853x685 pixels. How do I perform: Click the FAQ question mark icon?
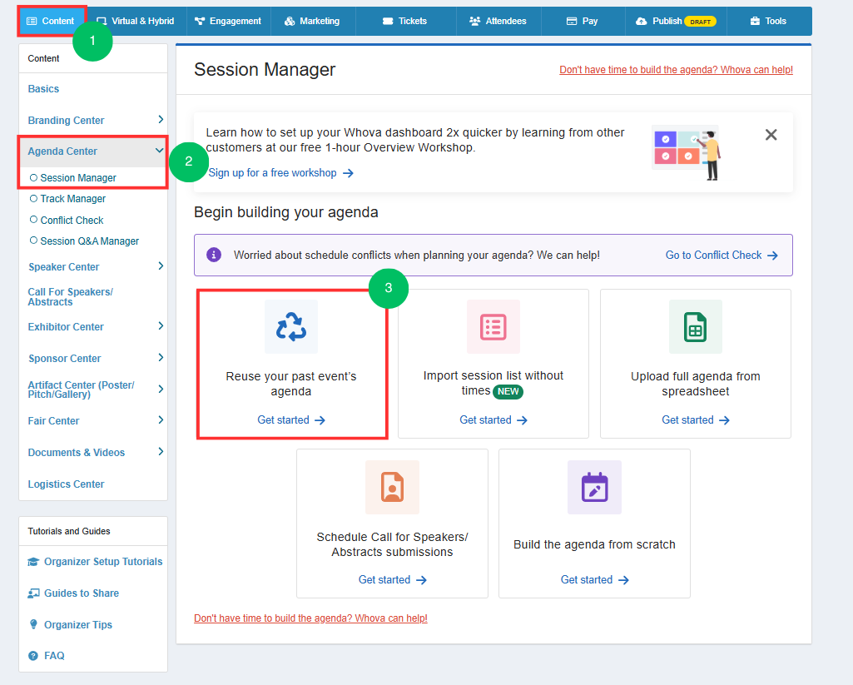(33, 656)
